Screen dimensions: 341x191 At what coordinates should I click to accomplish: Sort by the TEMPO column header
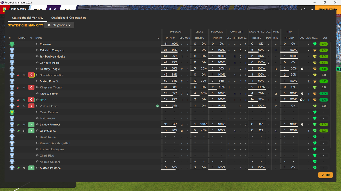click(x=21, y=38)
